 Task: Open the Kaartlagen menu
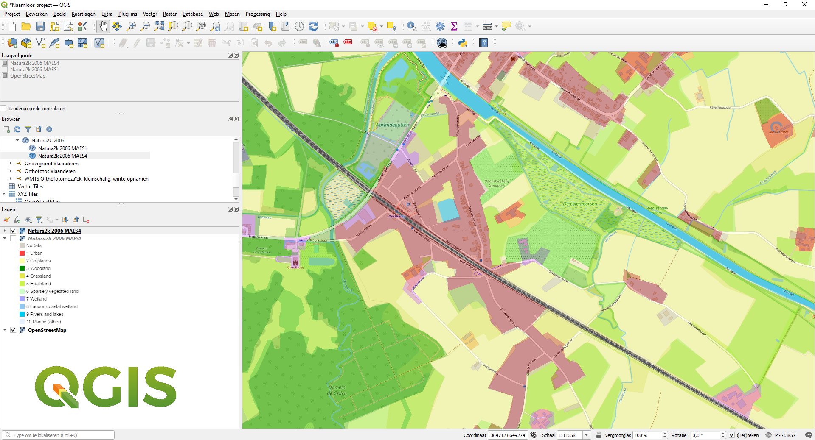tap(84, 14)
